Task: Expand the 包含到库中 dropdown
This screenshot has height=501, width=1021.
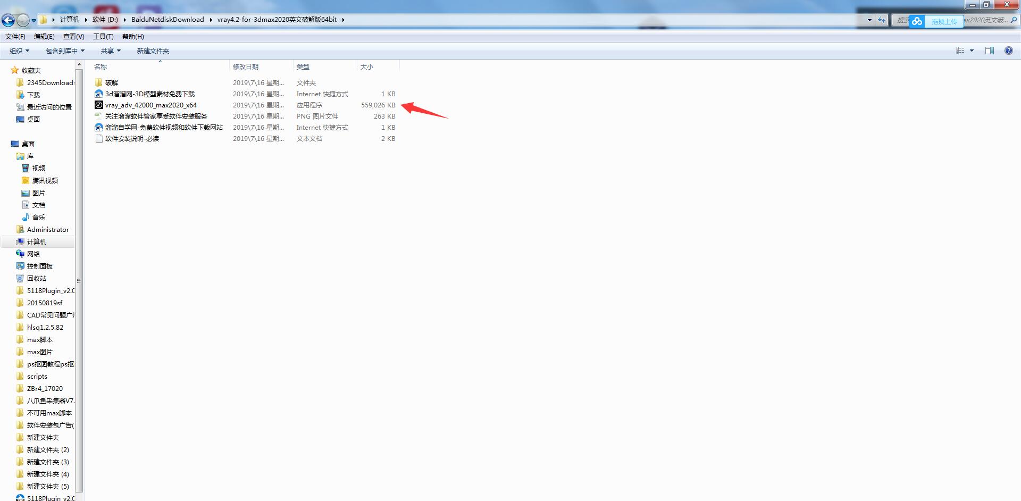Action: coord(65,51)
